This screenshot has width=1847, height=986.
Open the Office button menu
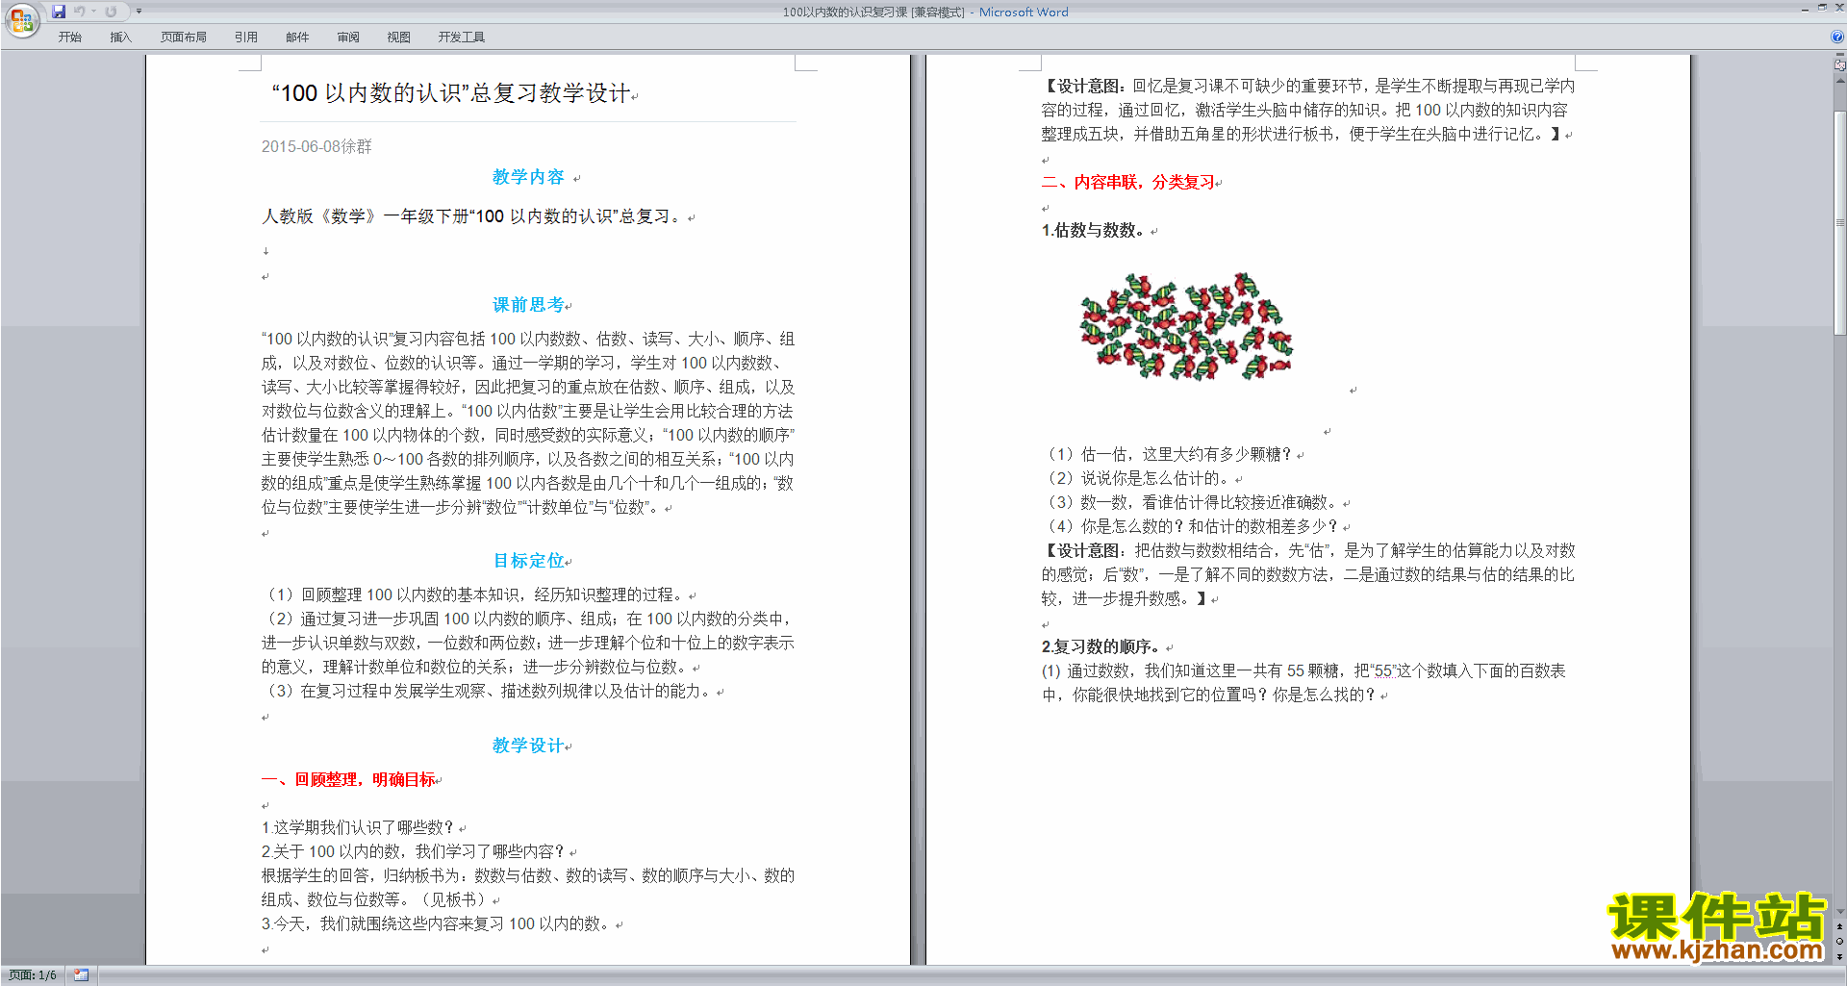21,19
